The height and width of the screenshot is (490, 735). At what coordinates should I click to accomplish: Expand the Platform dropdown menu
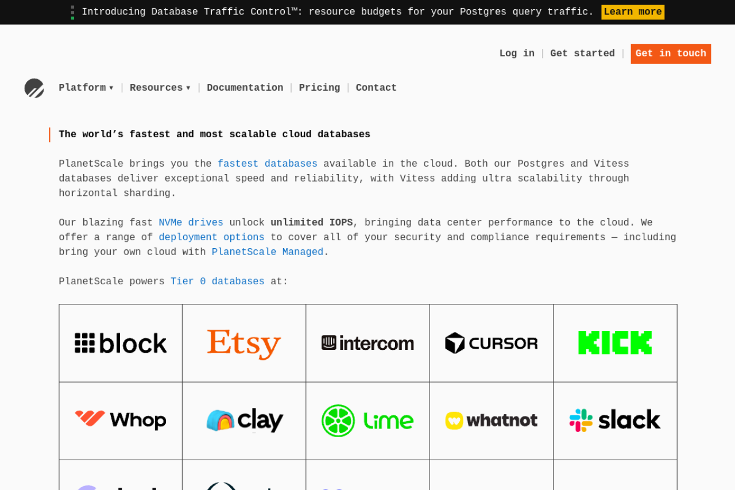(86, 88)
